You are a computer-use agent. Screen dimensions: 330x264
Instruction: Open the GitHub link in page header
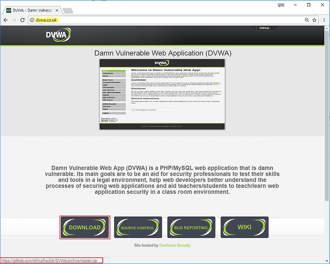click(x=264, y=28)
